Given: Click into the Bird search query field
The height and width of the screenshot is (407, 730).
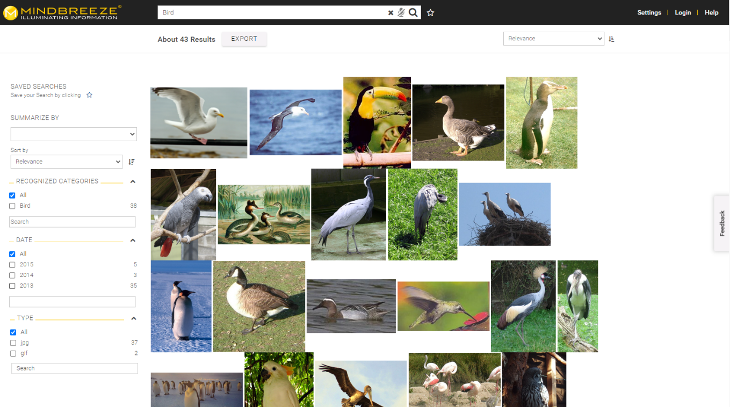Looking at the screenshot, I should (x=272, y=13).
